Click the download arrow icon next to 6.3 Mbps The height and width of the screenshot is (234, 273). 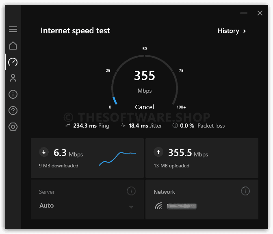pyautogui.click(x=44, y=152)
